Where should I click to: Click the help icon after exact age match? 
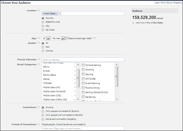(94, 38)
